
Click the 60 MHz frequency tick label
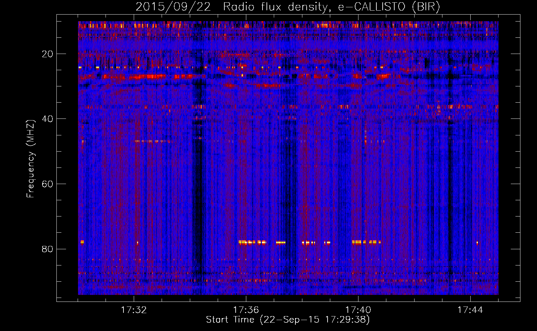pos(47,184)
